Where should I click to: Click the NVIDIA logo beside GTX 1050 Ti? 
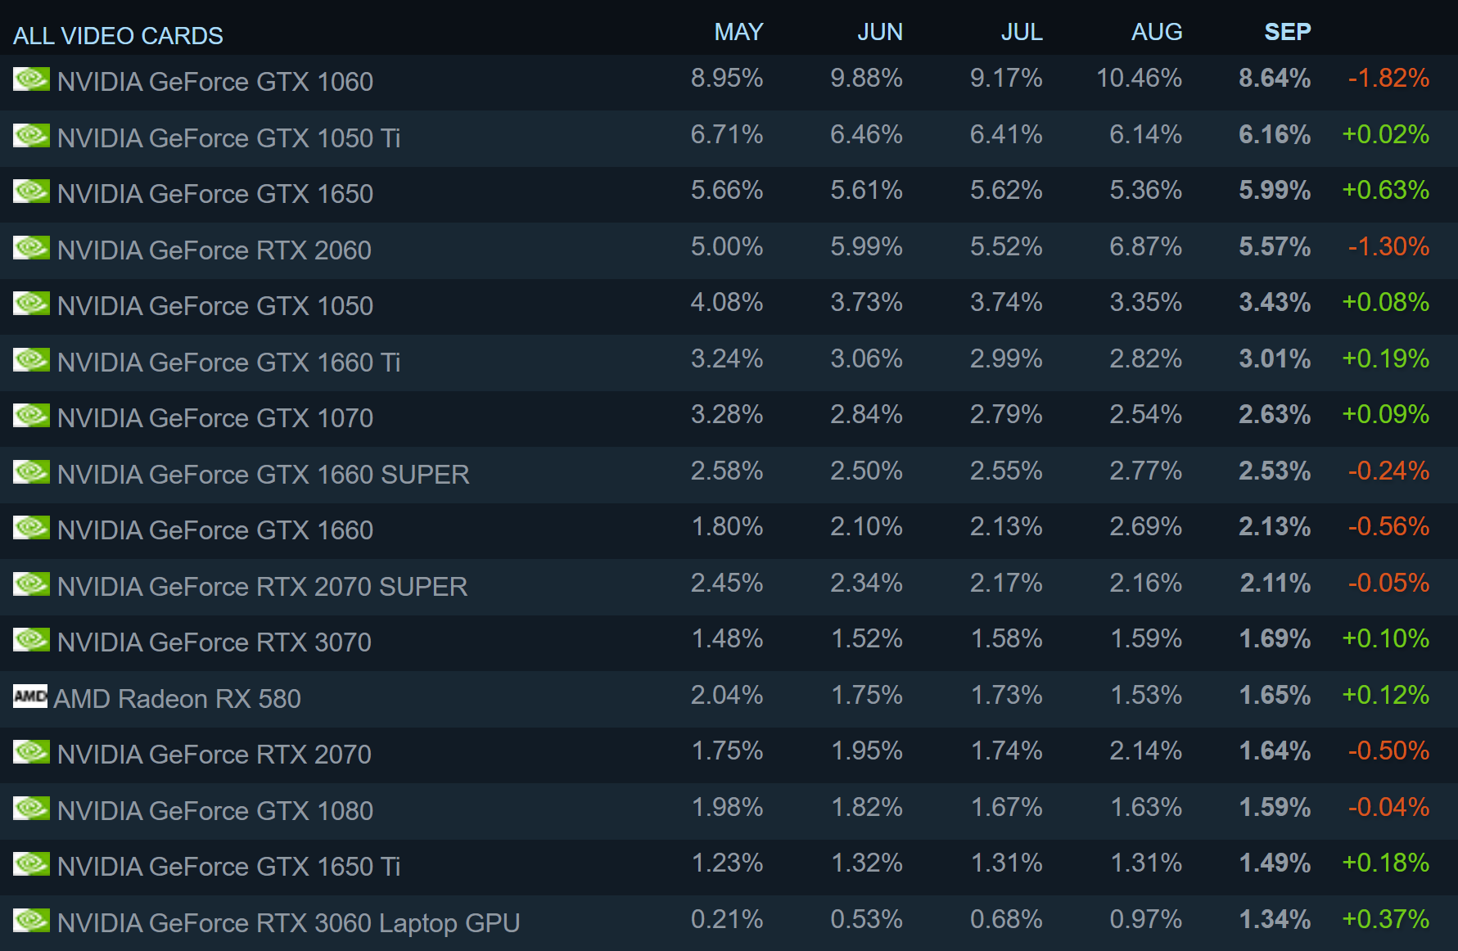31,136
